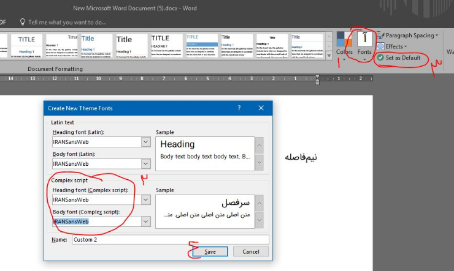Click the indent marker on the ruler
Viewport: 454px width, 271px height.
click(317, 80)
